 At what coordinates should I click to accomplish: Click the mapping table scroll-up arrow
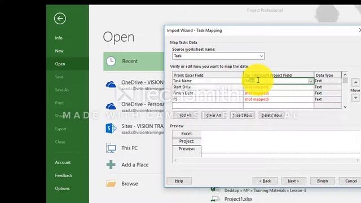click(x=345, y=74)
